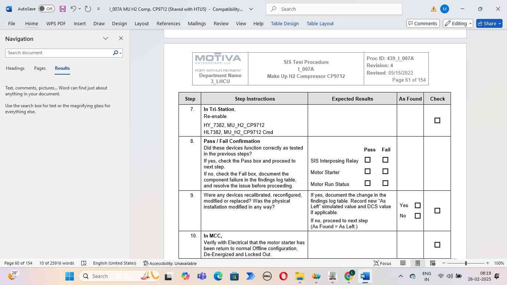Screen dimensions: 507x285
Task: Switch to Pages navigation tab
Action: click(x=40, y=68)
